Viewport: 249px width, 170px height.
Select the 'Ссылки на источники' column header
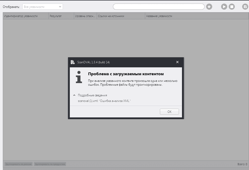[x=121, y=16]
